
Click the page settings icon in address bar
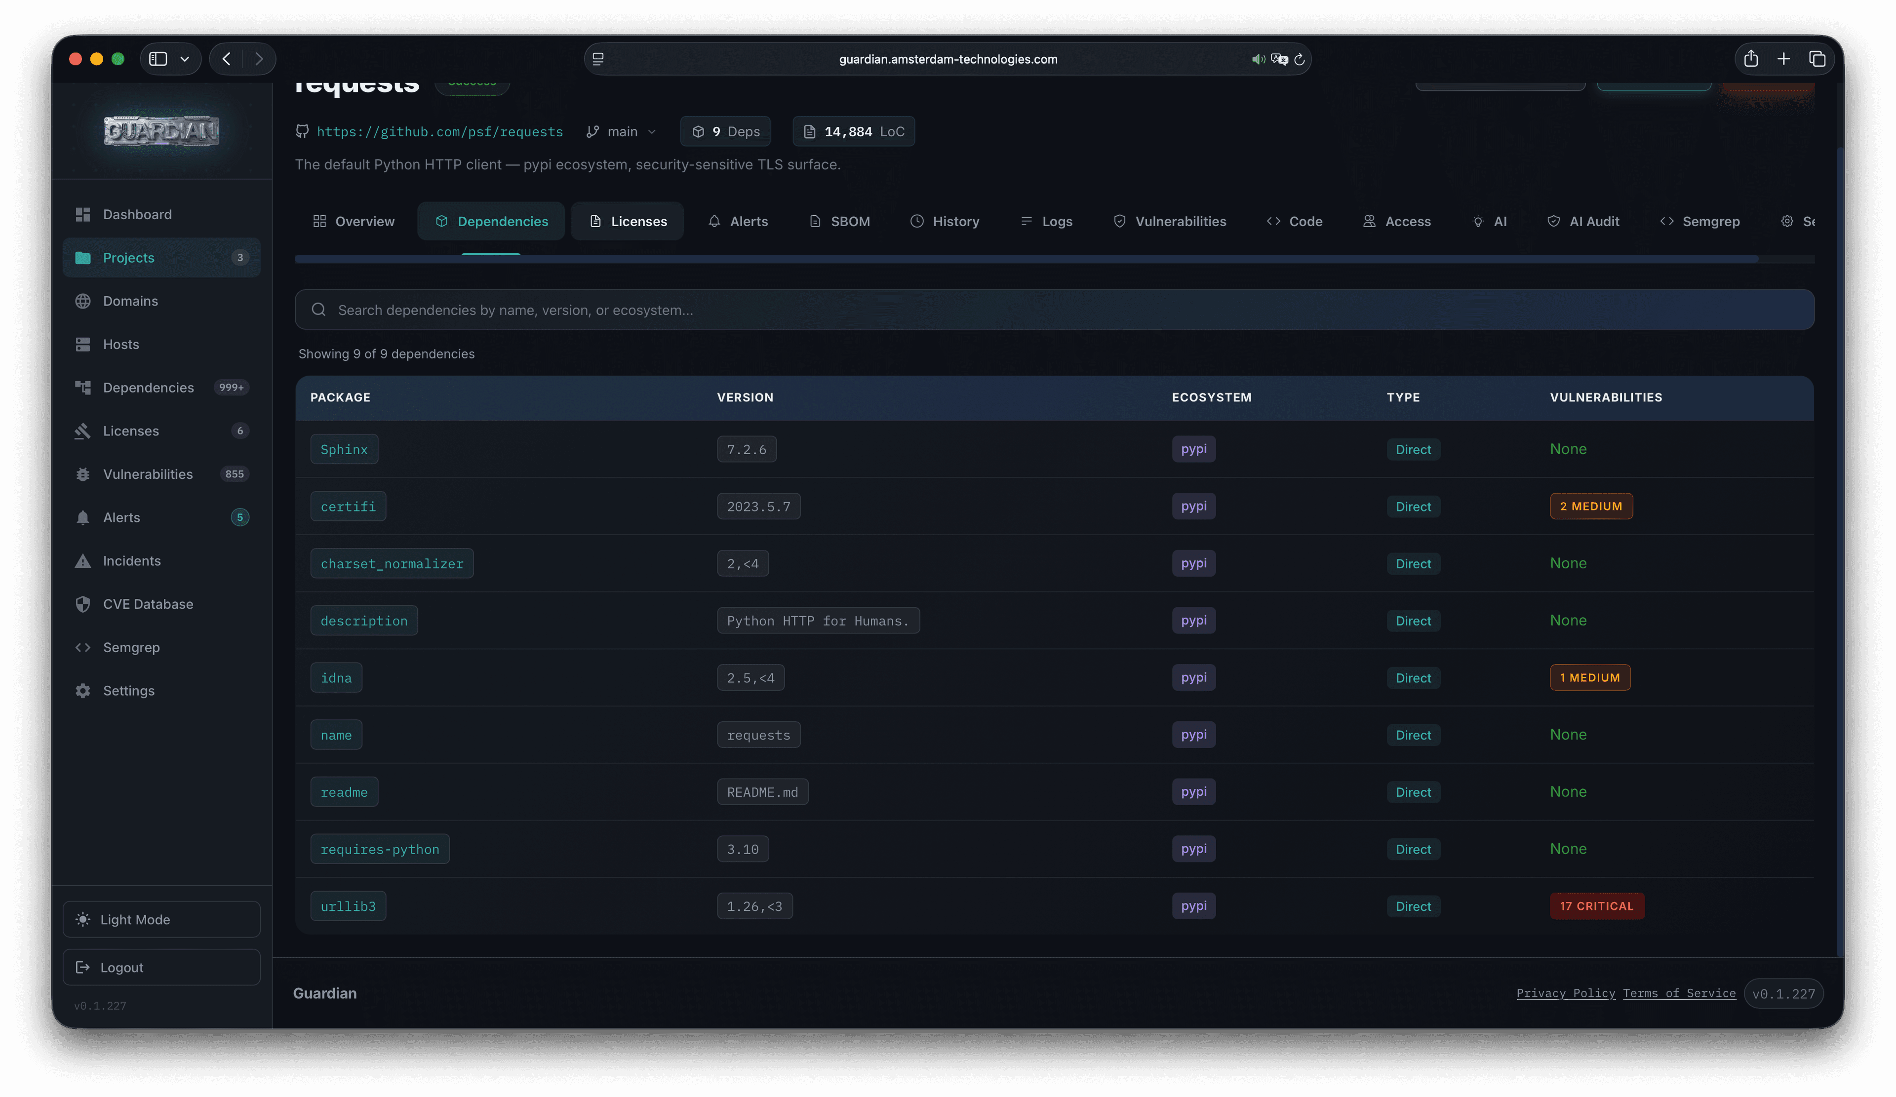click(598, 59)
